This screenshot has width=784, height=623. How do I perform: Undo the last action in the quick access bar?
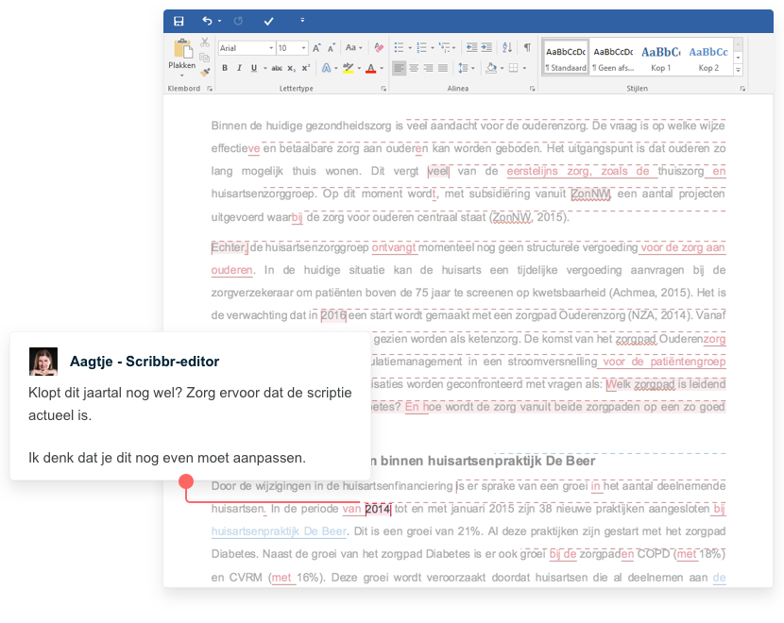point(207,21)
